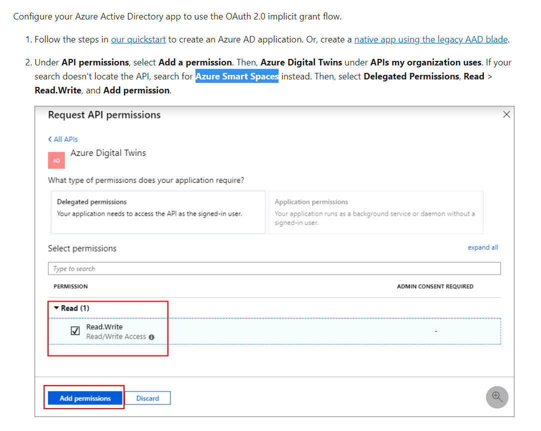
Task: Click the 'Azure Digital Twins' API title
Action: click(x=108, y=153)
